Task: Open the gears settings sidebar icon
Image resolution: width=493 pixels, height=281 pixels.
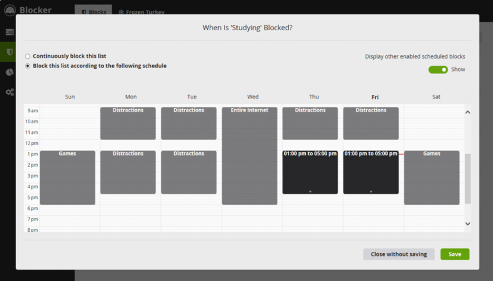Action: click(9, 92)
